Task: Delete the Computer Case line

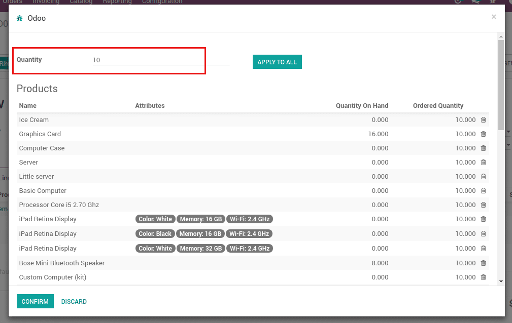Action: 483,148
